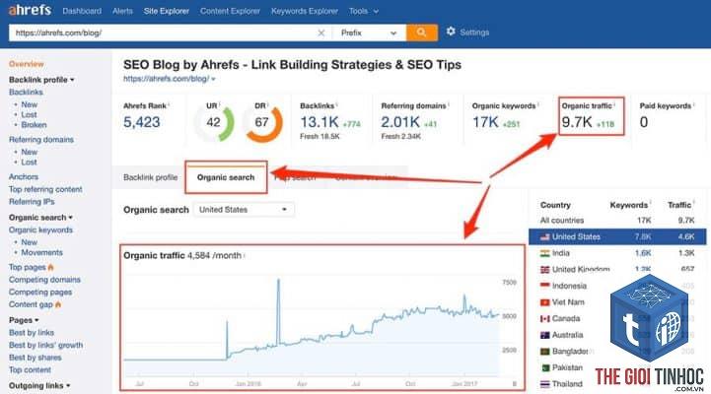This screenshot has width=711, height=394.
Task: Open the Tools menu dropdown
Action: point(364,11)
